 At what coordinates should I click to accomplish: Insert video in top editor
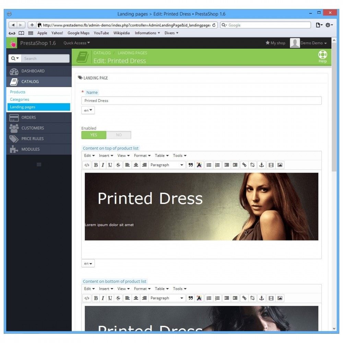pos(271,165)
